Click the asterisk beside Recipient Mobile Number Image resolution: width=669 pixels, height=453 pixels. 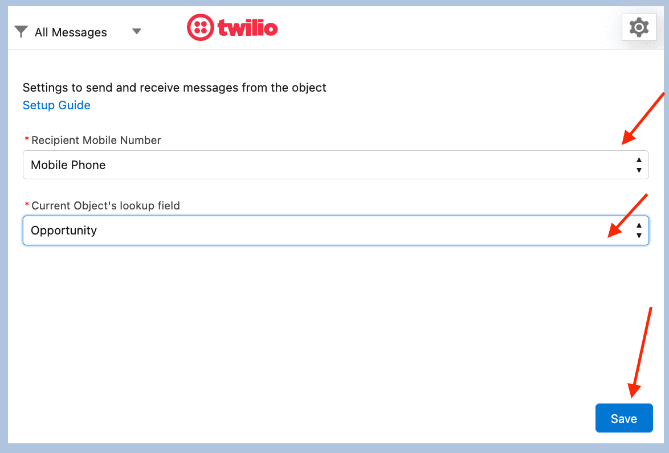click(x=27, y=140)
